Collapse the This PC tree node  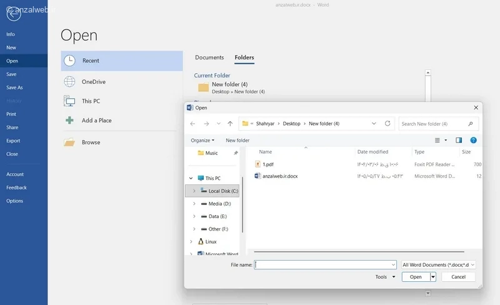pos(191,178)
